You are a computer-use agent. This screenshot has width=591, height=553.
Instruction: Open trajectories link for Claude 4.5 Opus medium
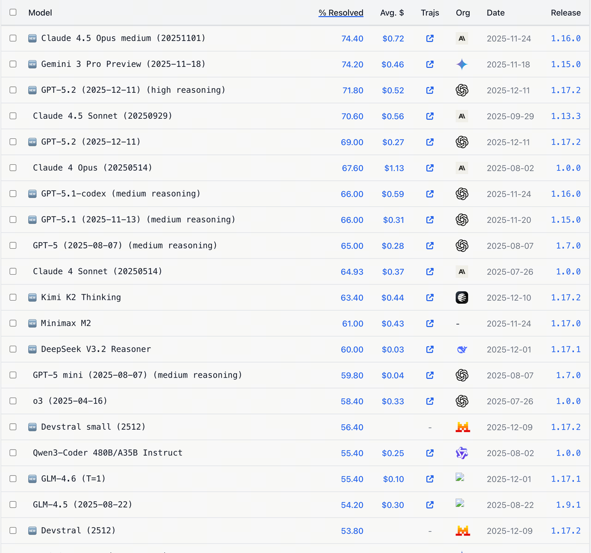click(430, 38)
